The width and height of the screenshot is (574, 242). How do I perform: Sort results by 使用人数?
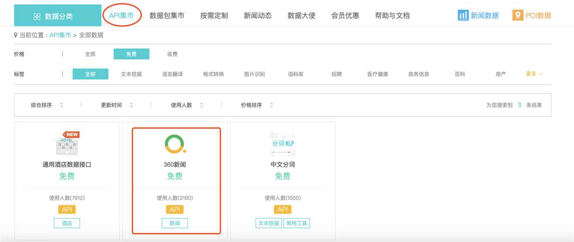tap(181, 105)
